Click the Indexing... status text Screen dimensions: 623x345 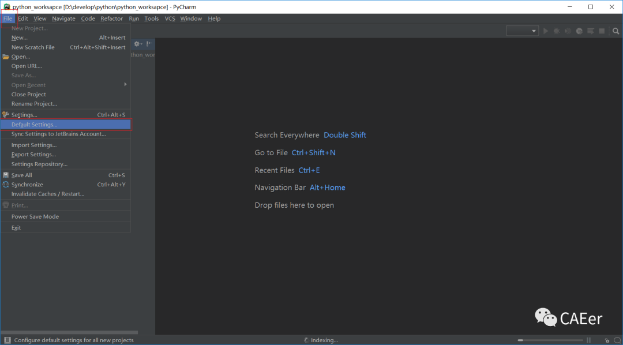coord(324,340)
